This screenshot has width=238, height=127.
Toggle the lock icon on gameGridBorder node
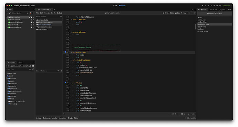coord(32,22)
